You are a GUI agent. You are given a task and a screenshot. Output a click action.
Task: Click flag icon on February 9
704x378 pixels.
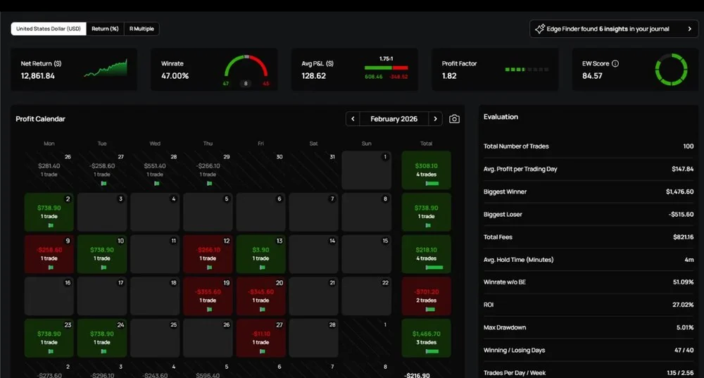point(51,267)
